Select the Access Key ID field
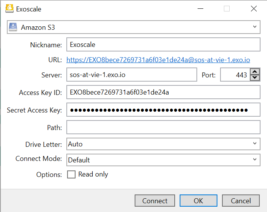Screen dimensions: 267x212 coord(163,92)
